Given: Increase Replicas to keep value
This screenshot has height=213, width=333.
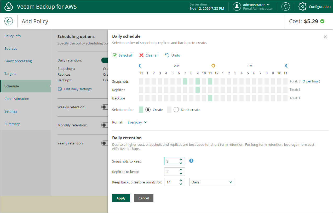Looking at the screenshot, I should point(181,170).
